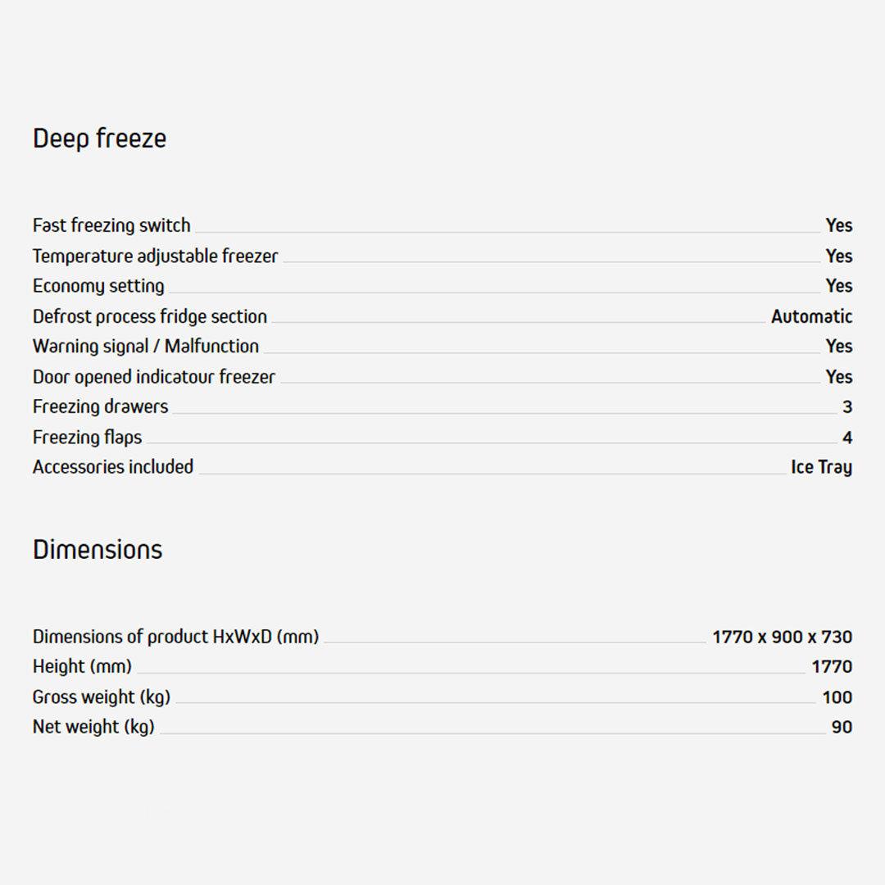Select the Freezing drawers label
The height and width of the screenshot is (885, 885).
tap(100, 406)
